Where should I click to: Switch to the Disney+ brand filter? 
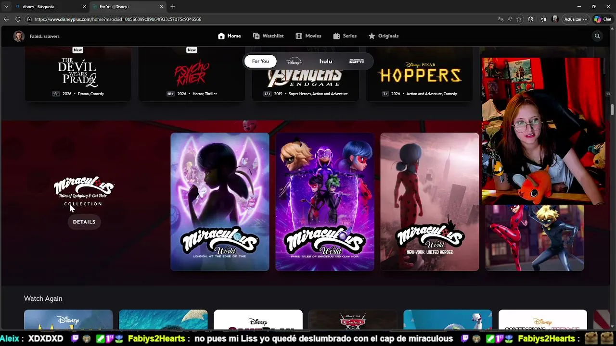coord(294,61)
